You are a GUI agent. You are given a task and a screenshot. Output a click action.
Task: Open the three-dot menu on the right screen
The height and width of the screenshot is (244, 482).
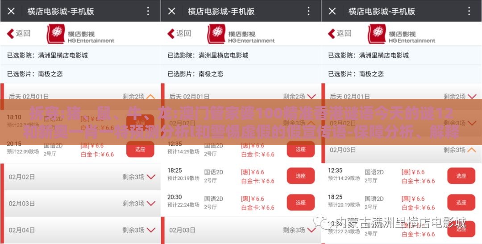tap(469, 11)
